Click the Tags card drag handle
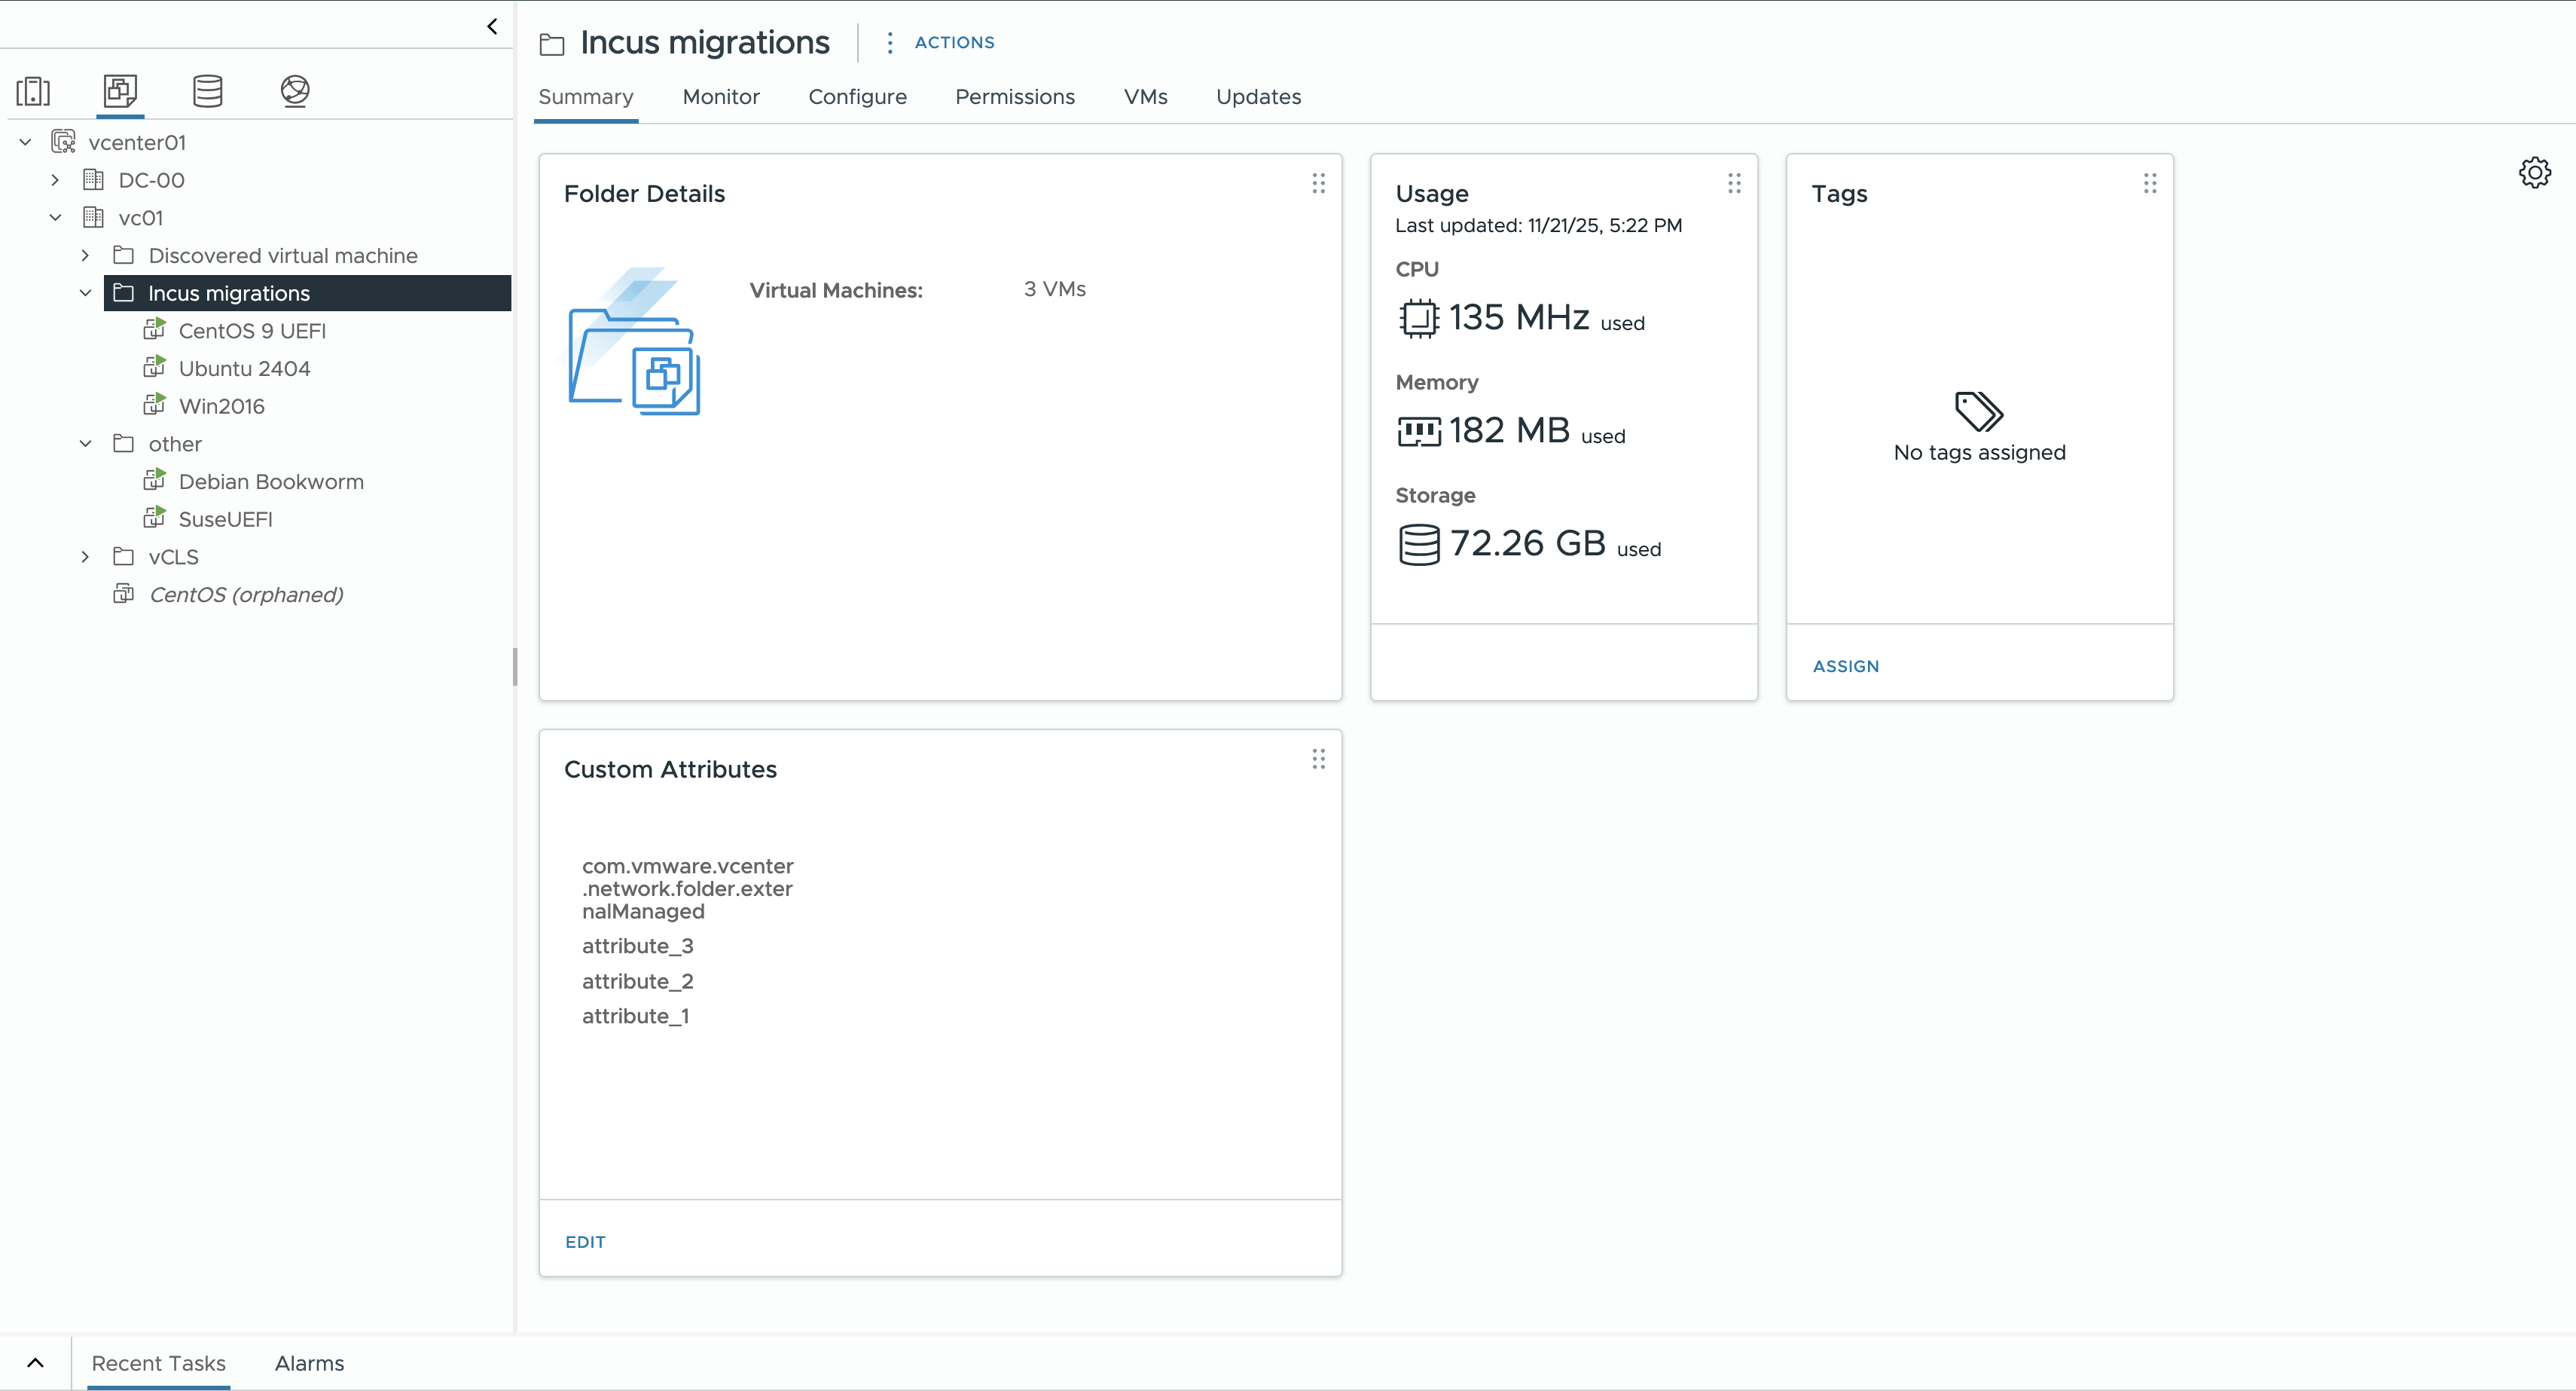The width and height of the screenshot is (2576, 1391). tap(2149, 183)
